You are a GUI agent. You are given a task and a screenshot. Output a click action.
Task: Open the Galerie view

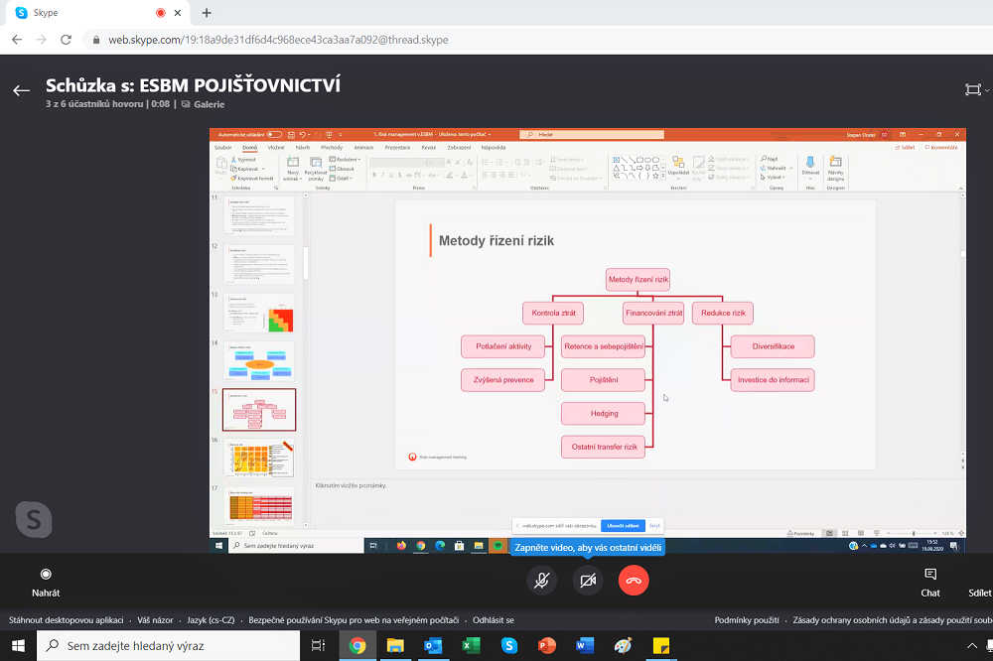(x=204, y=104)
